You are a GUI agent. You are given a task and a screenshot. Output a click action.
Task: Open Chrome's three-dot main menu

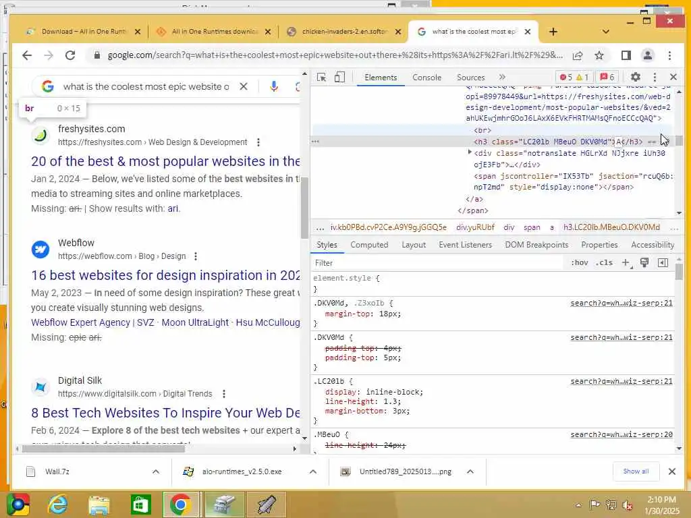point(669,55)
